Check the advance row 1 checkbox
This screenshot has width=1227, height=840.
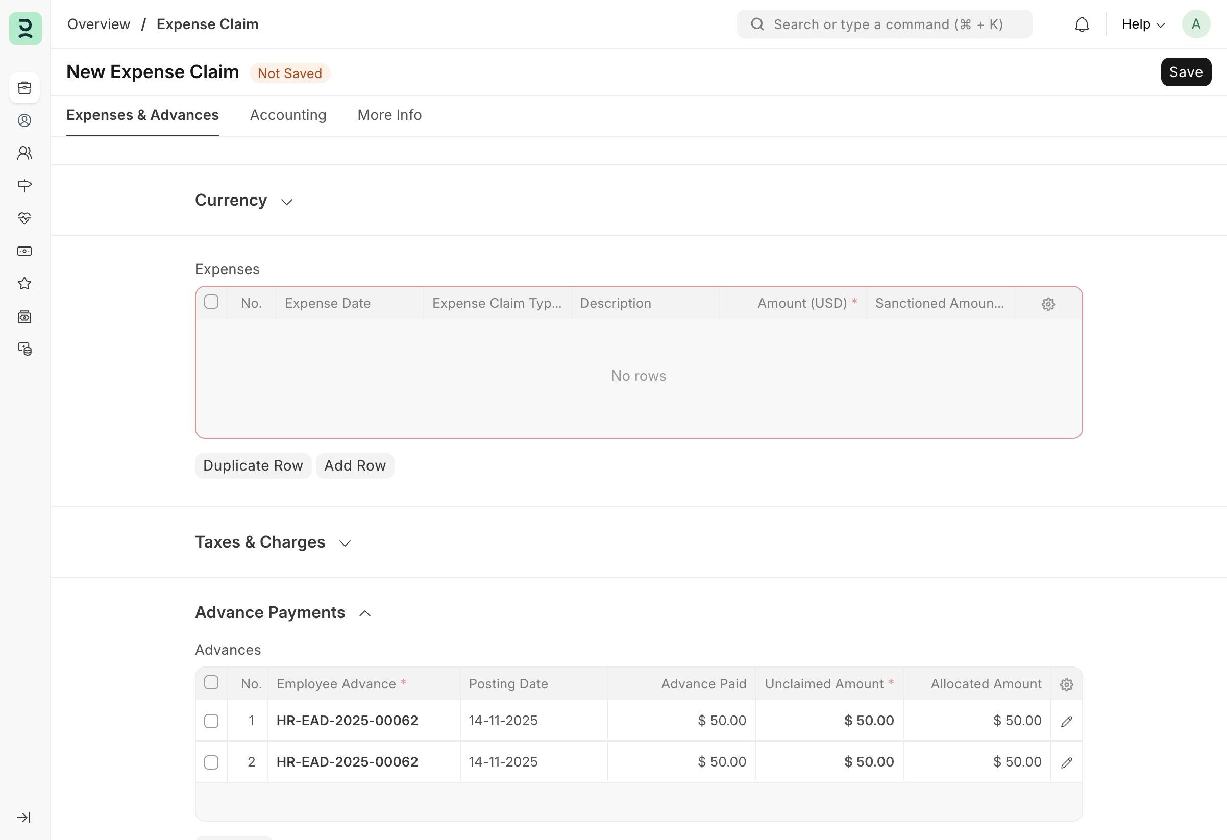(x=211, y=721)
